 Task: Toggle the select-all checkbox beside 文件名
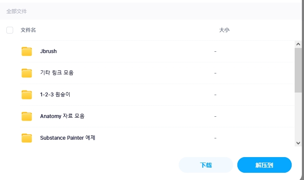pos(10,30)
